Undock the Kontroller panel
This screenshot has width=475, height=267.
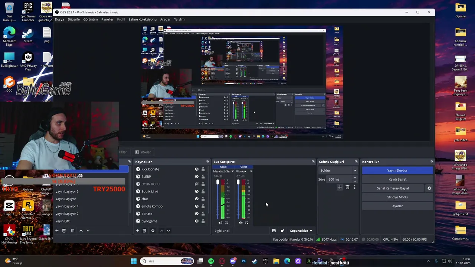click(x=432, y=162)
